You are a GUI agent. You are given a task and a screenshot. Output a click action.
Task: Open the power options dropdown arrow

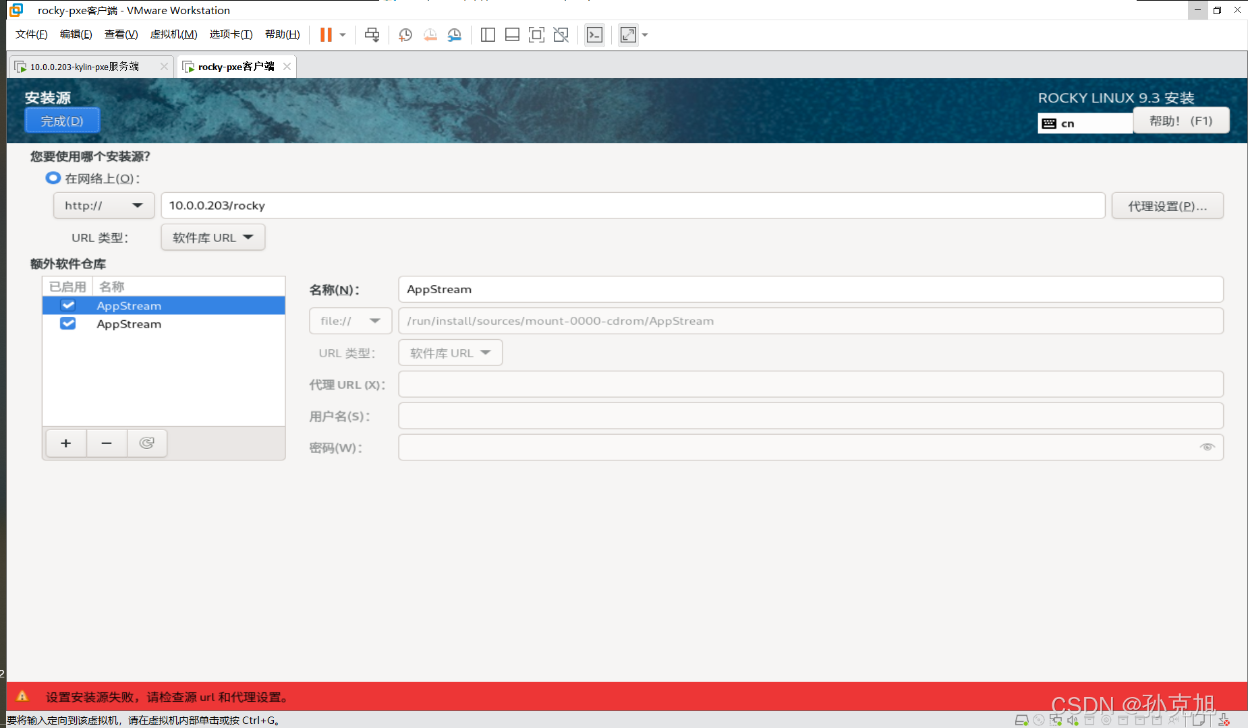pyautogui.click(x=343, y=35)
